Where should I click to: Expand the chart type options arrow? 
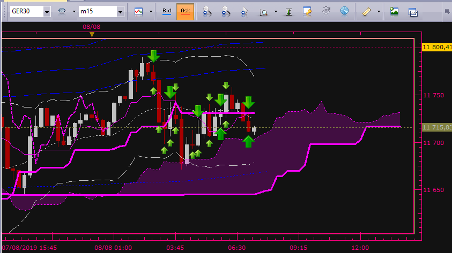coord(151,12)
